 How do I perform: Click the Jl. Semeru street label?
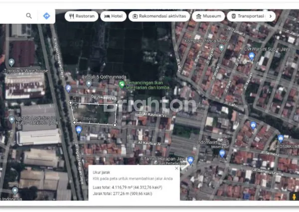[x=270, y=154]
